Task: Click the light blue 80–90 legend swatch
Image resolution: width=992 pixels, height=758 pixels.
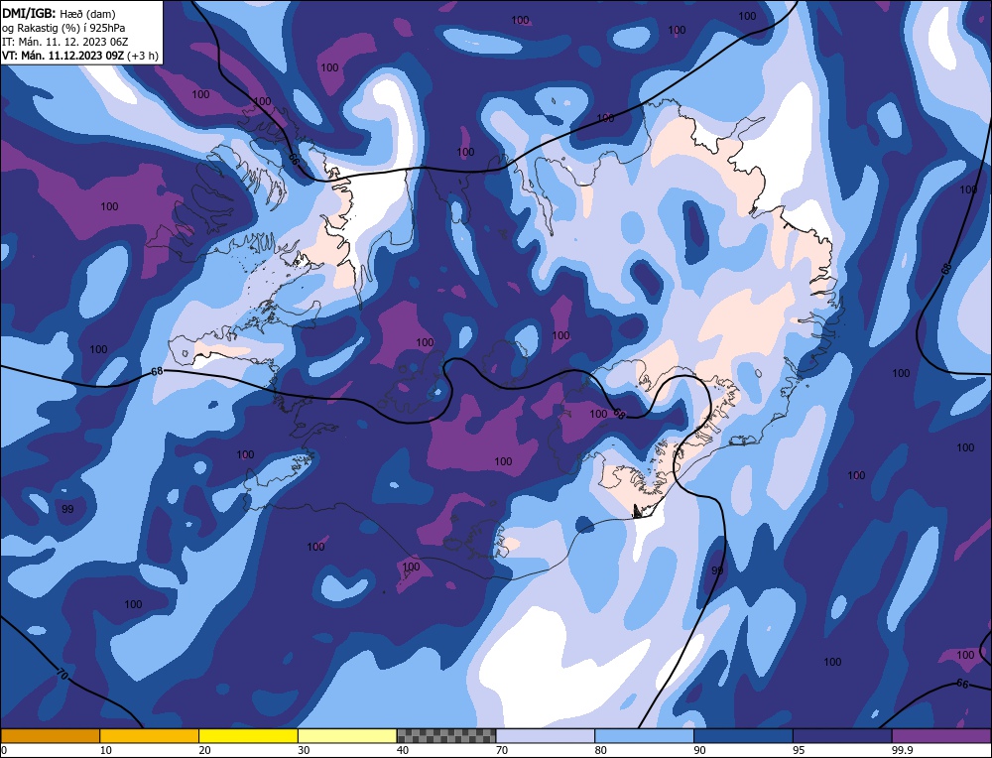Action: tap(644, 735)
